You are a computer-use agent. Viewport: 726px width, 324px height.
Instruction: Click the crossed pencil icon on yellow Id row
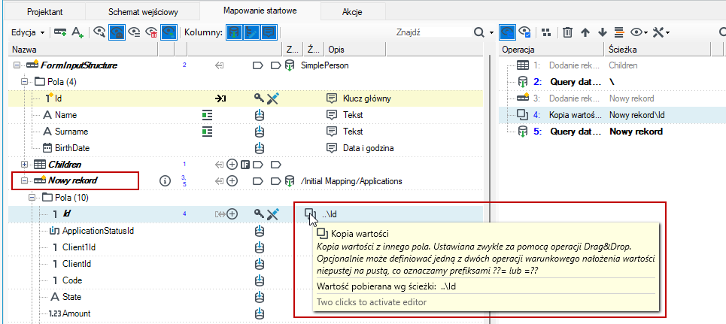click(x=272, y=98)
